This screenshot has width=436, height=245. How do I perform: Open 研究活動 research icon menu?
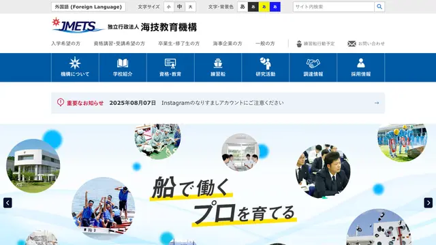coord(266,67)
